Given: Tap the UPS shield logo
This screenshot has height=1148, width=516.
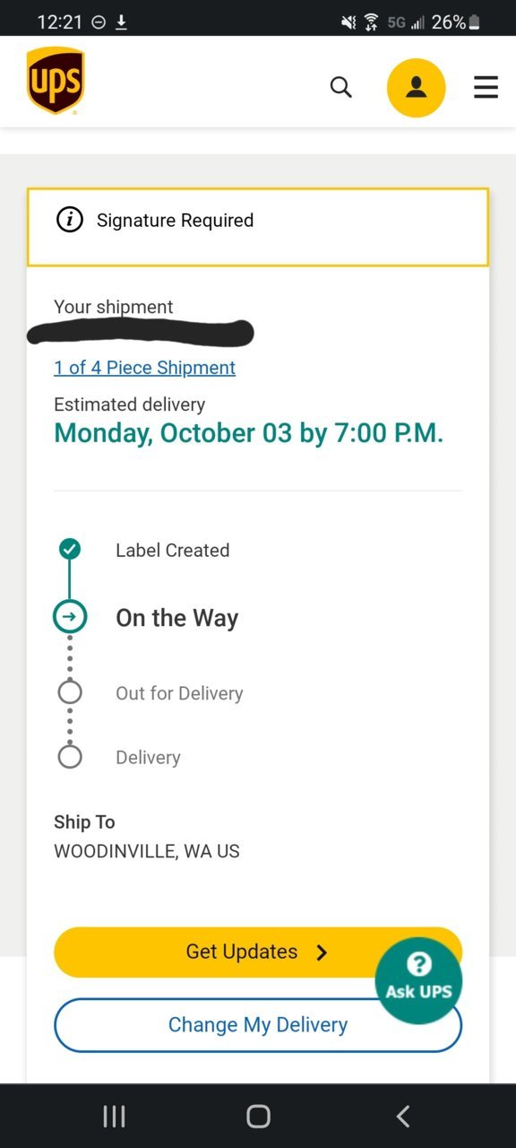Looking at the screenshot, I should (x=56, y=81).
